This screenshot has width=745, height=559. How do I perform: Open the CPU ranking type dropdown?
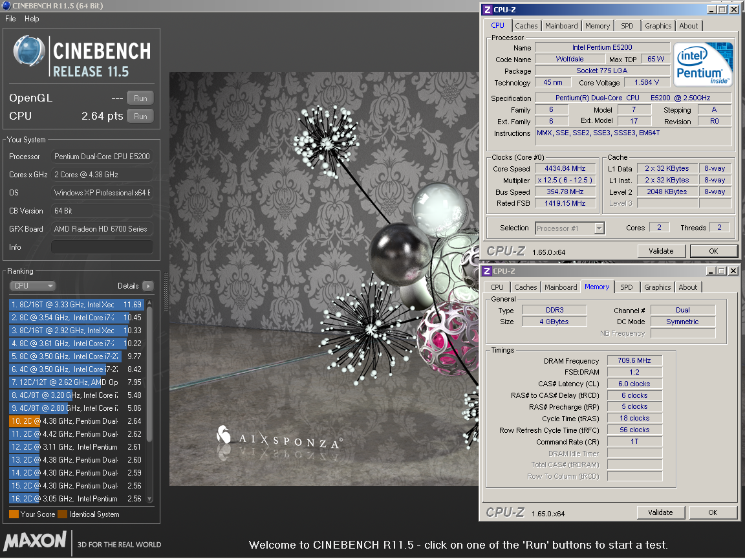[x=33, y=286]
